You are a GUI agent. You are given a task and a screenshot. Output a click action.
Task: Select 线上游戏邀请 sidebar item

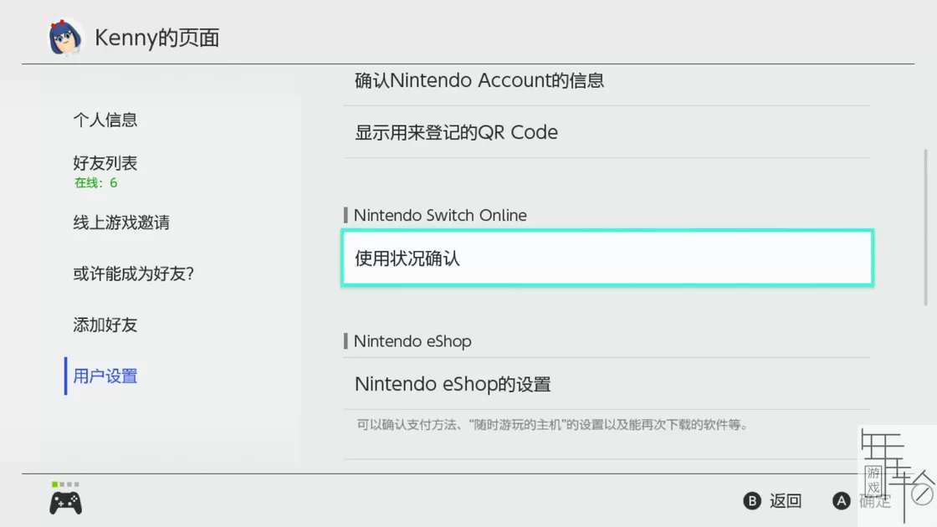(x=121, y=223)
